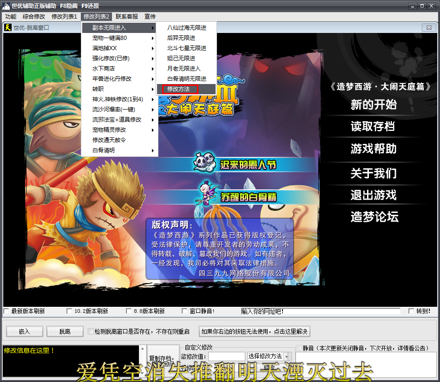Expand the 水下商店 submenu arrow
The width and height of the screenshot is (440, 382).
tap(153, 69)
